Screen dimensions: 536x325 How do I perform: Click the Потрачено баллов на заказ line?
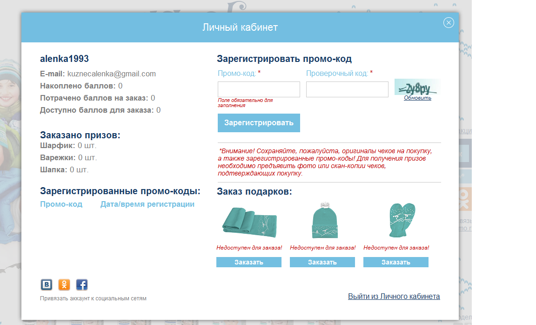coord(97,98)
